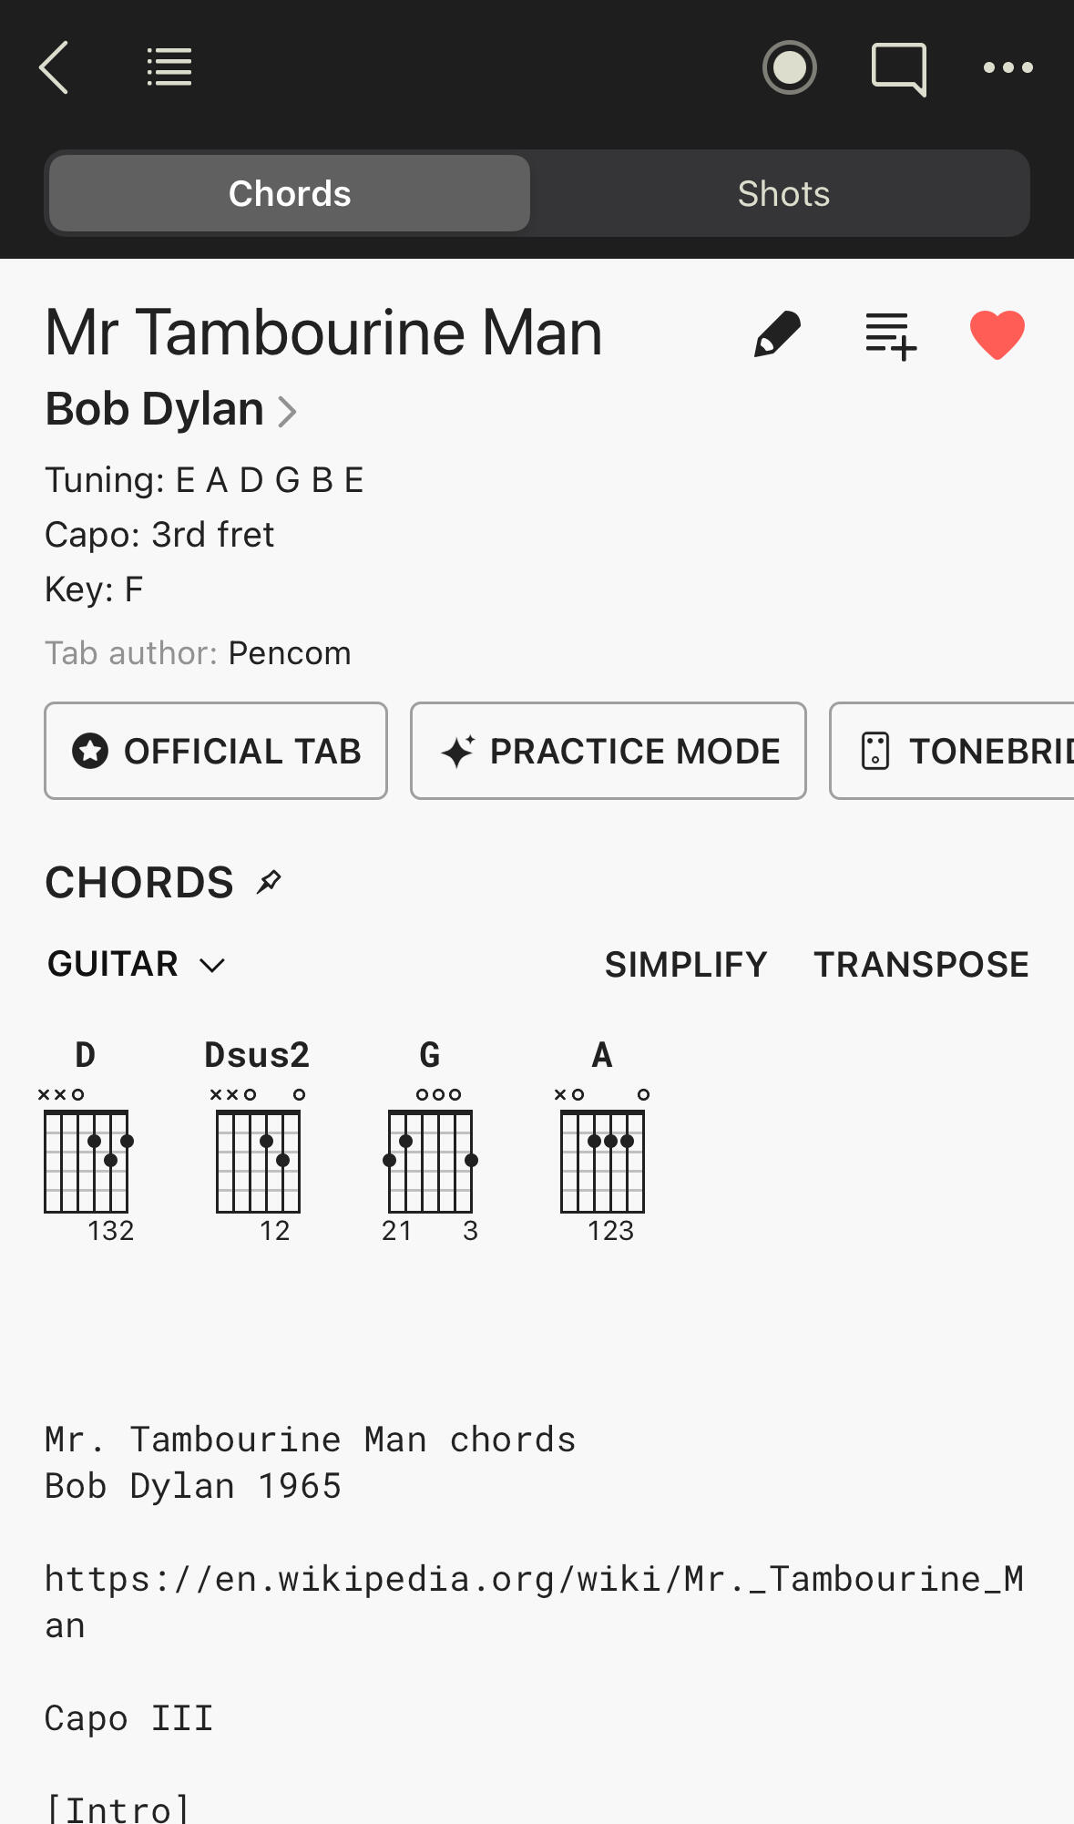Tap the record circle icon
1074x1824 pixels.
(789, 67)
